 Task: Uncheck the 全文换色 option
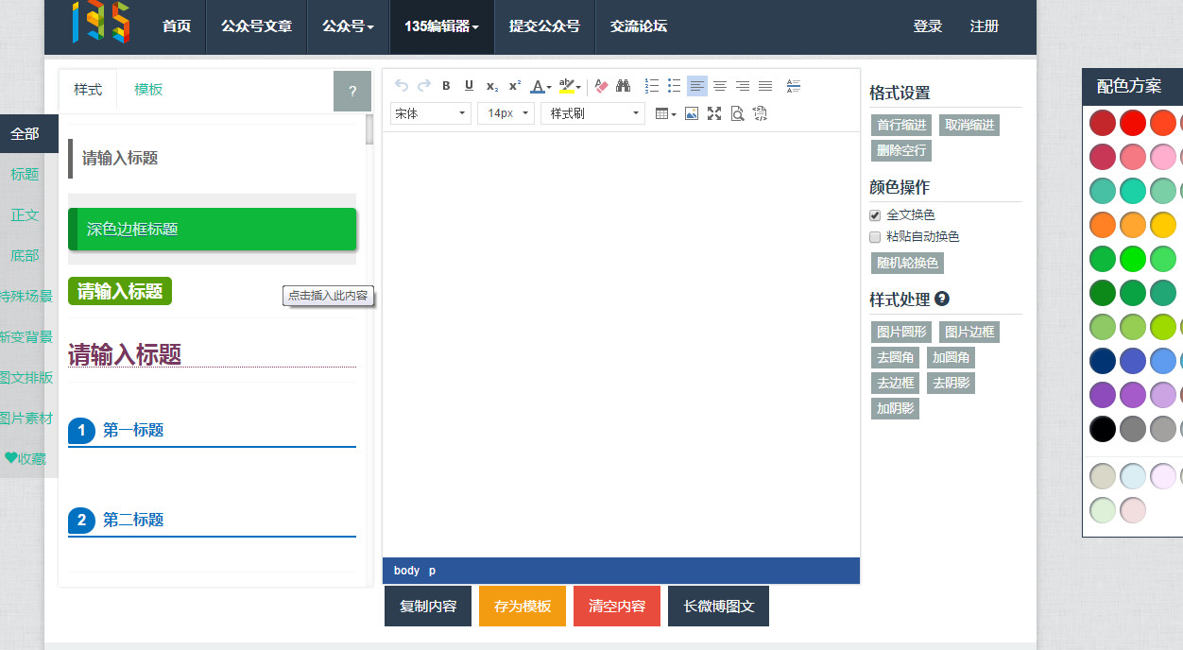[874, 214]
